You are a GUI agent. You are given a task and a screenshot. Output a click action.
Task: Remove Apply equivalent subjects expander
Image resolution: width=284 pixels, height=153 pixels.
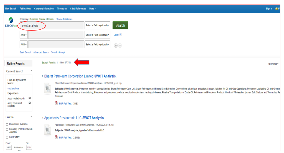(x=30, y=103)
